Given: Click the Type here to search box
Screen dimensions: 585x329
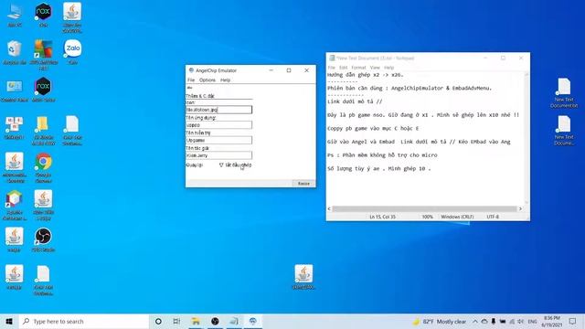Looking at the screenshot, I should pyautogui.click(x=84, y=321).
